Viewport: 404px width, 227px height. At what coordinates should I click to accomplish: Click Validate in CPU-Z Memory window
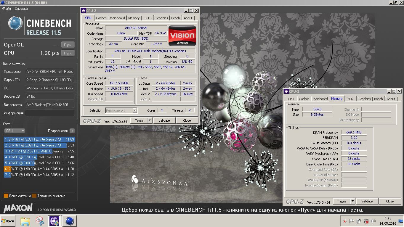[367, 201]
